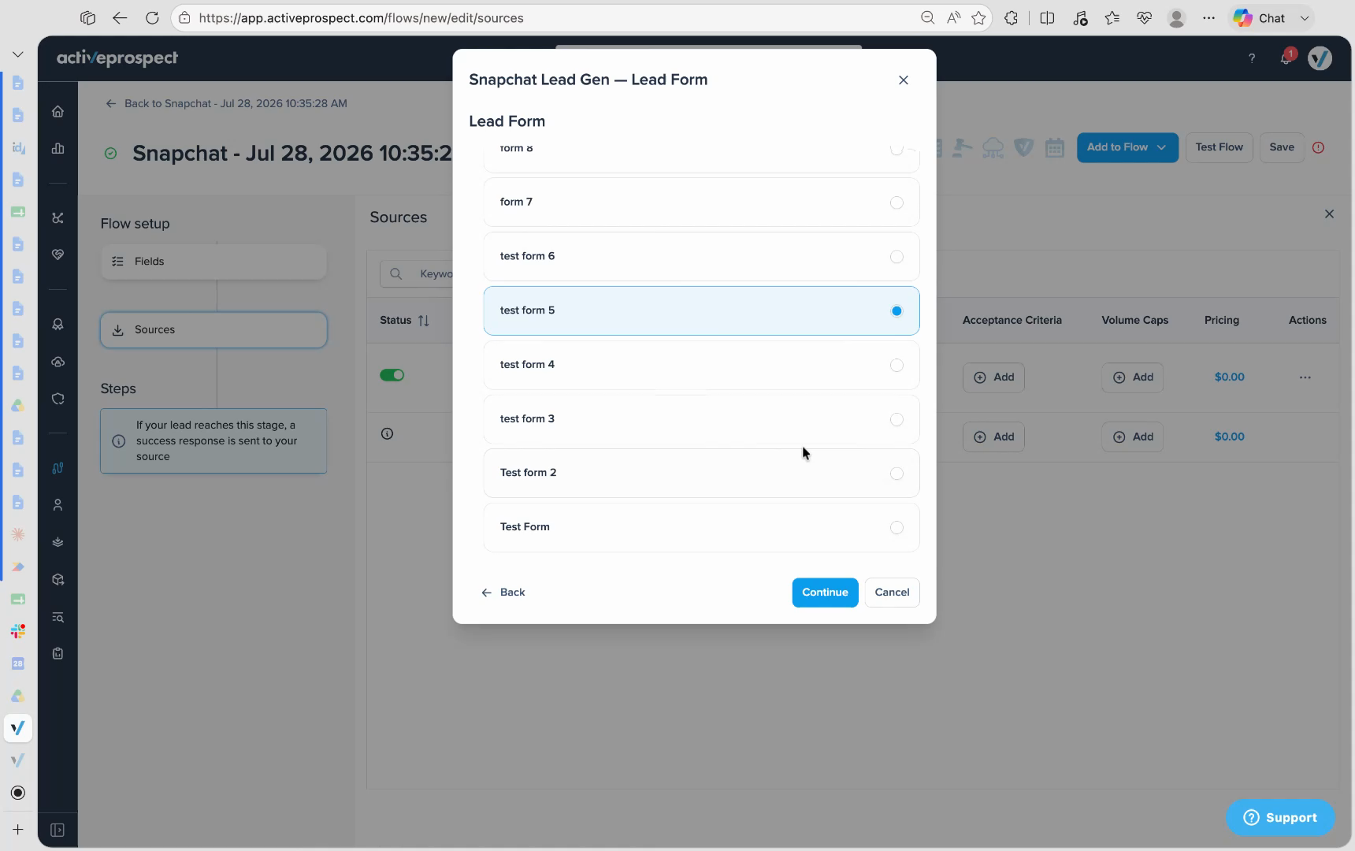Click the layers download sidebar icon
Viewport: 1355px width, 851px height.
point(58,542)
